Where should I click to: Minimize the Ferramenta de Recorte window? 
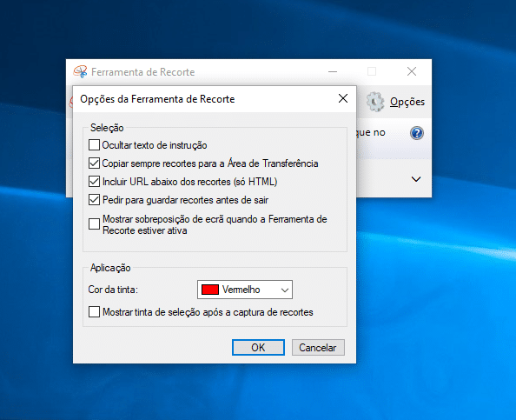click(333, 71)
